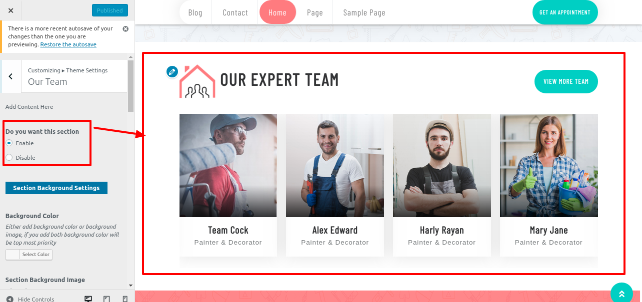Go back using the left chevron arrow
642x302 pixels.
11,76
